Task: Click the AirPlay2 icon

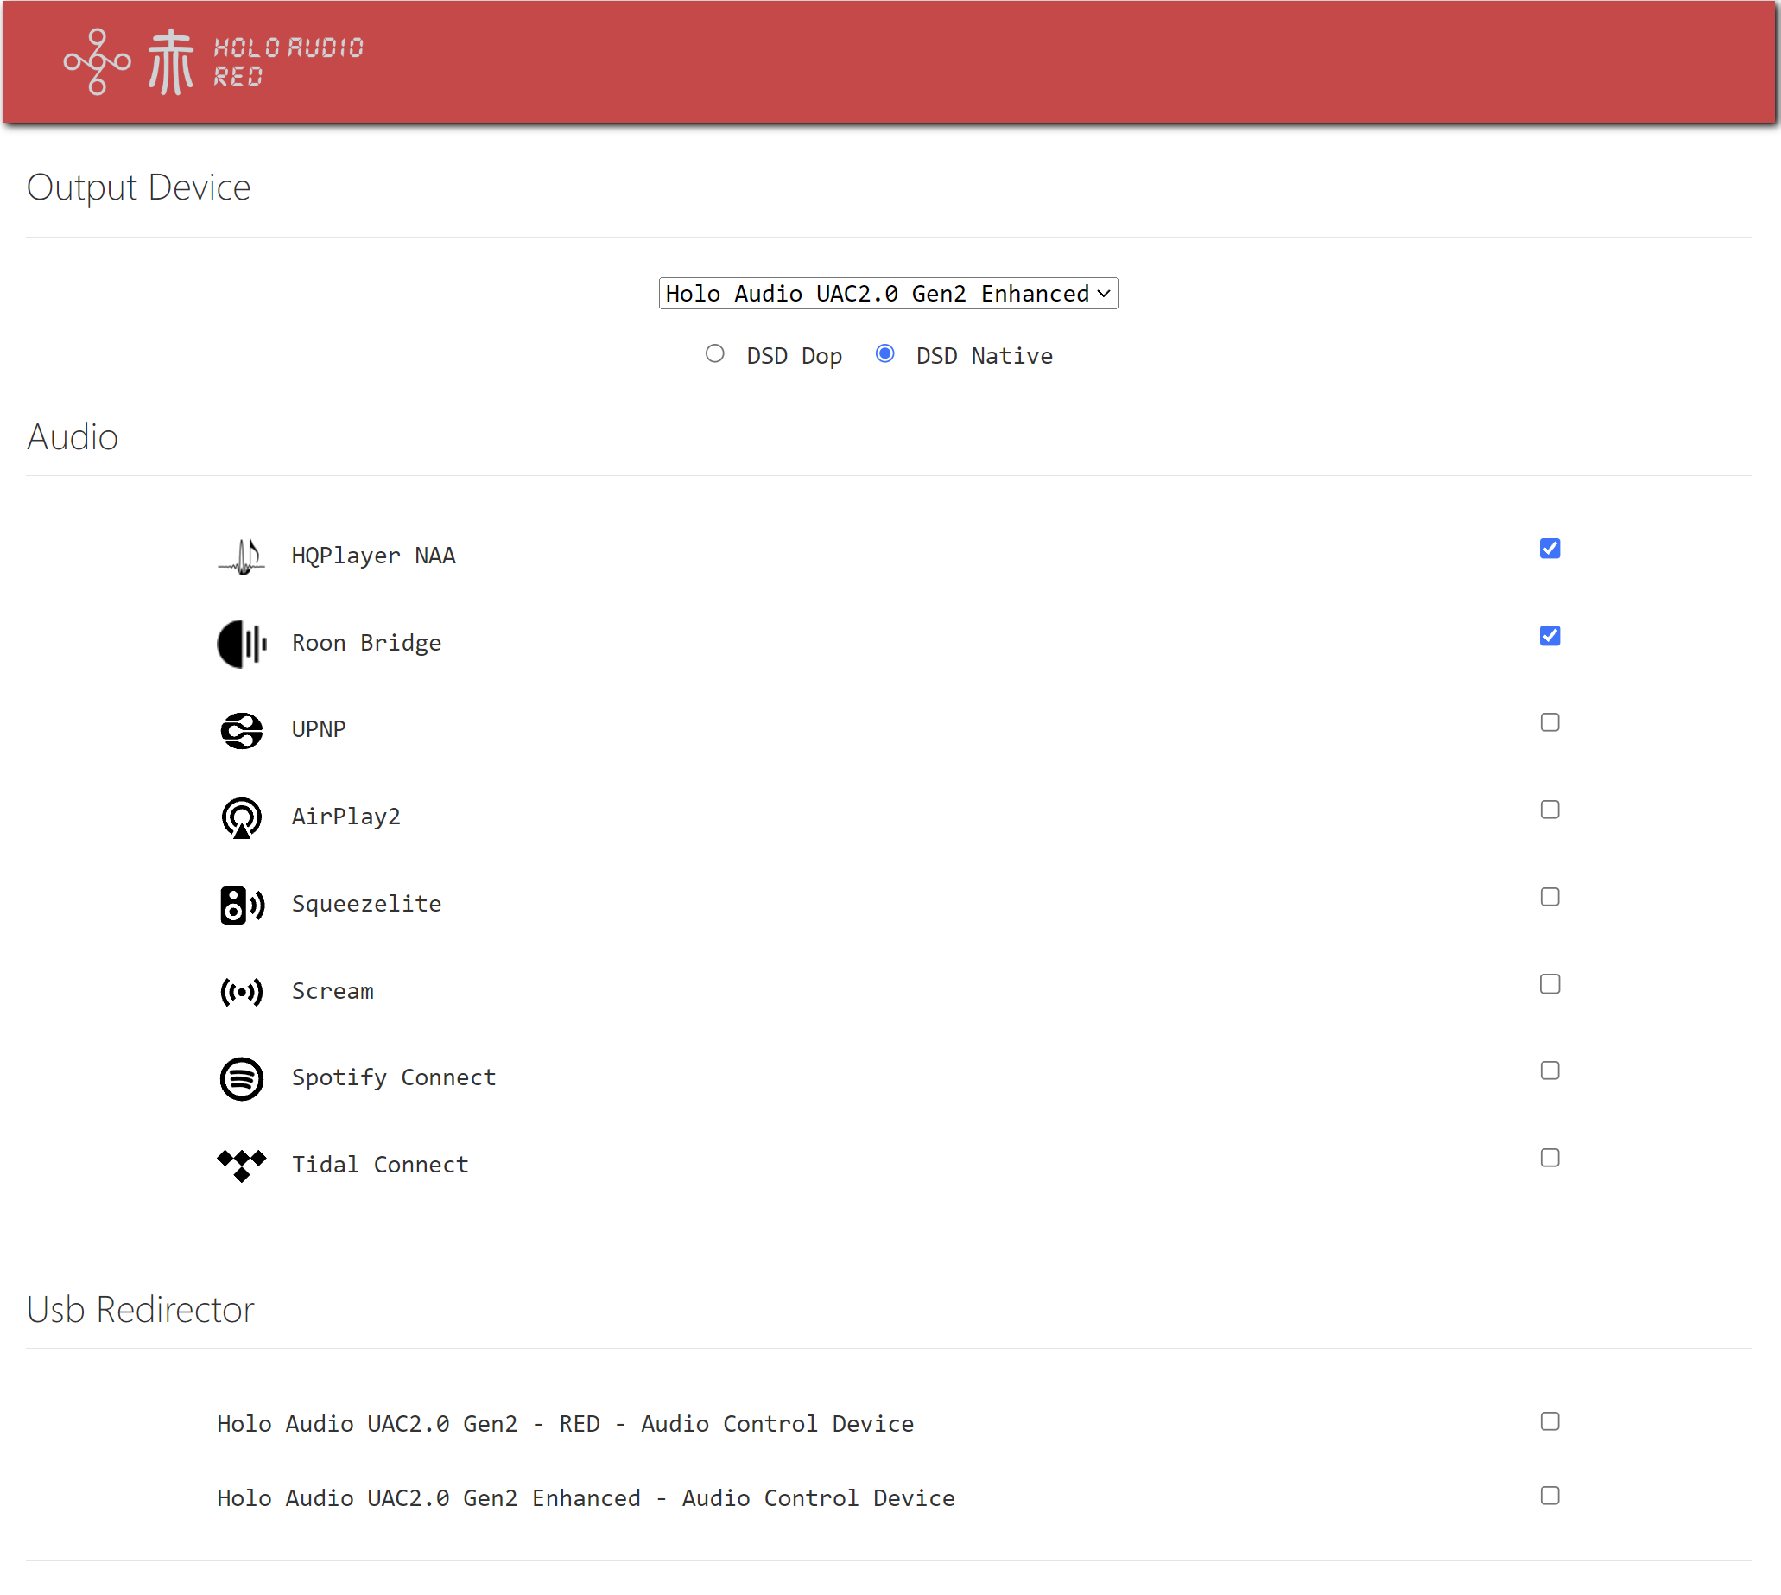Action: (x=241, y=817)
